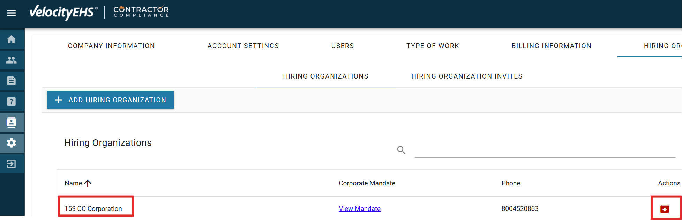Select the contact badge sidebar icon
682x220 pixels.
(x=12, y=122)
